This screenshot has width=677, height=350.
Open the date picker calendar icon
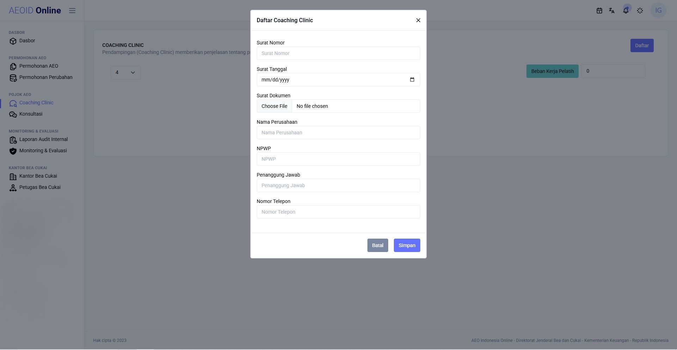tap(412, 80)
